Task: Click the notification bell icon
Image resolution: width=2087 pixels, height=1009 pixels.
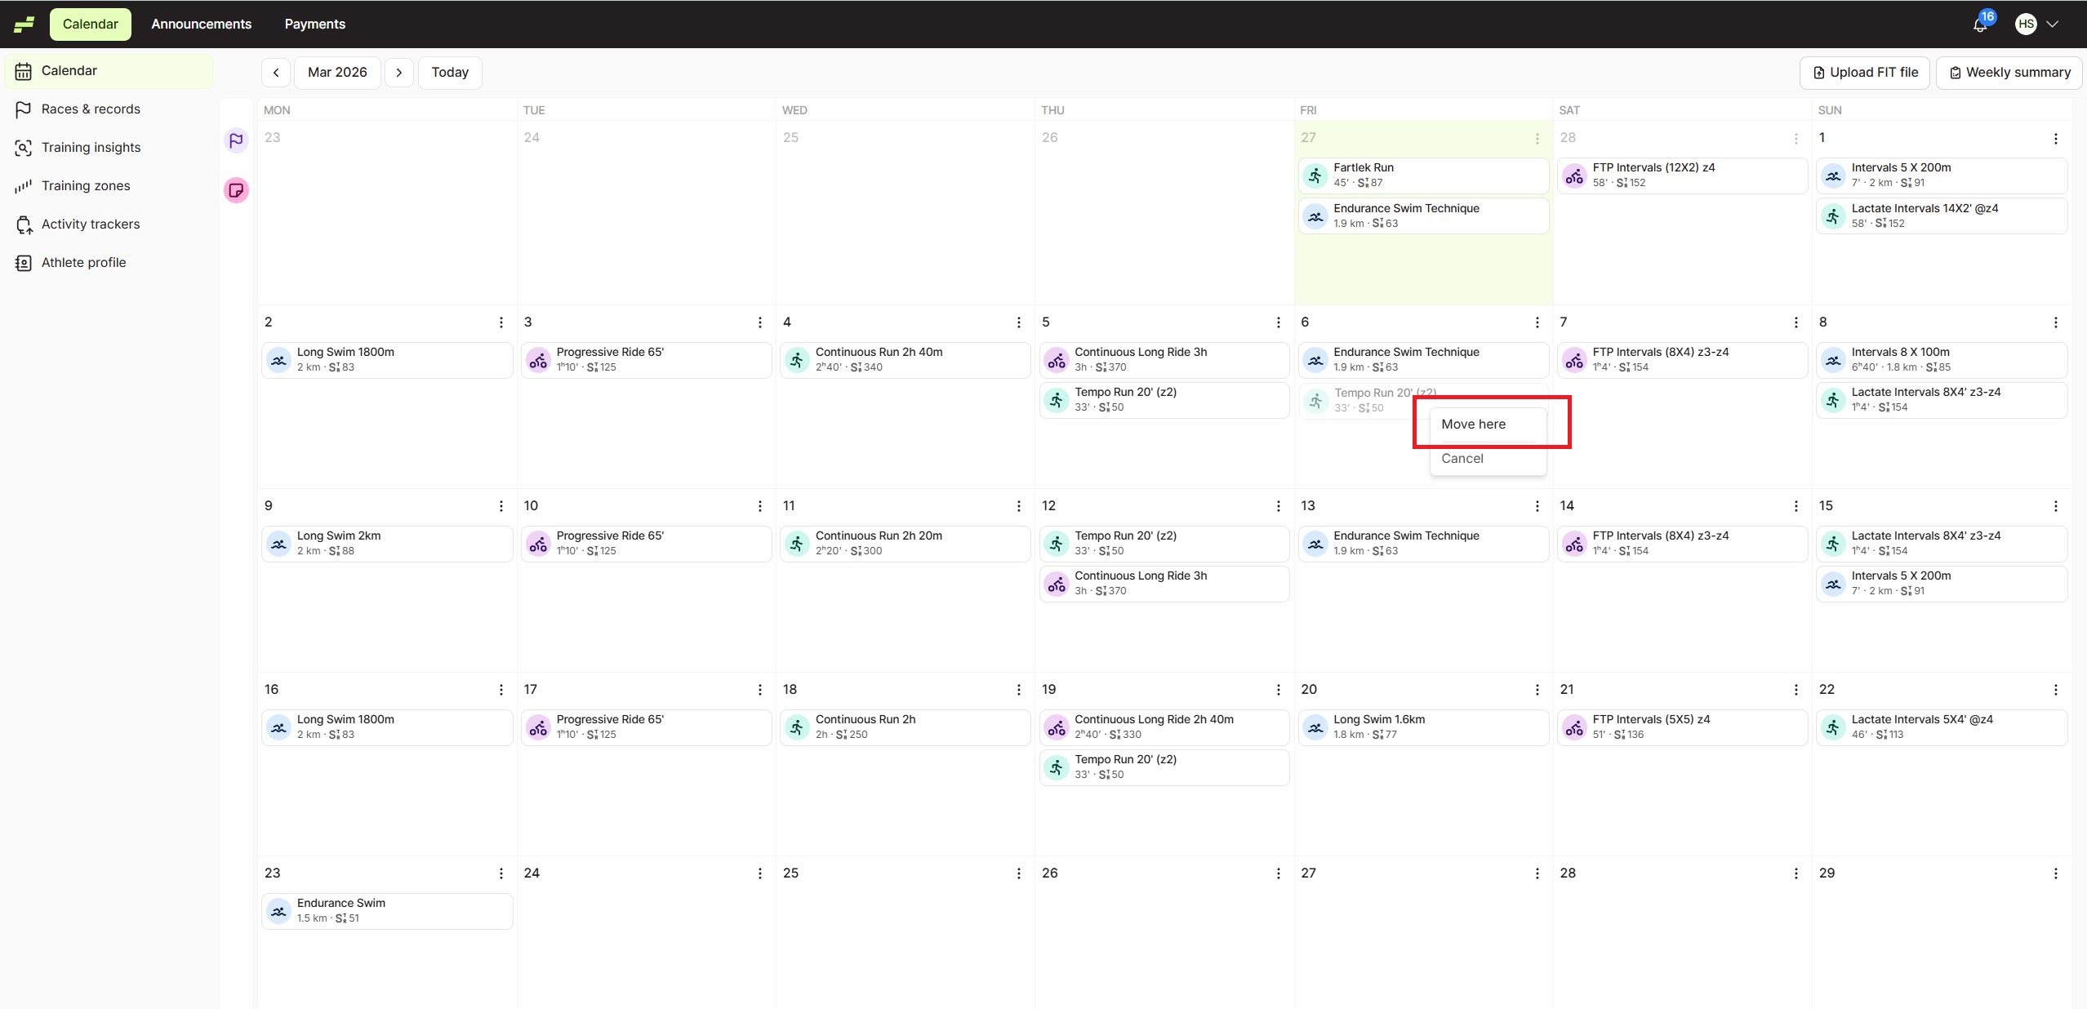Action: 1979,24
